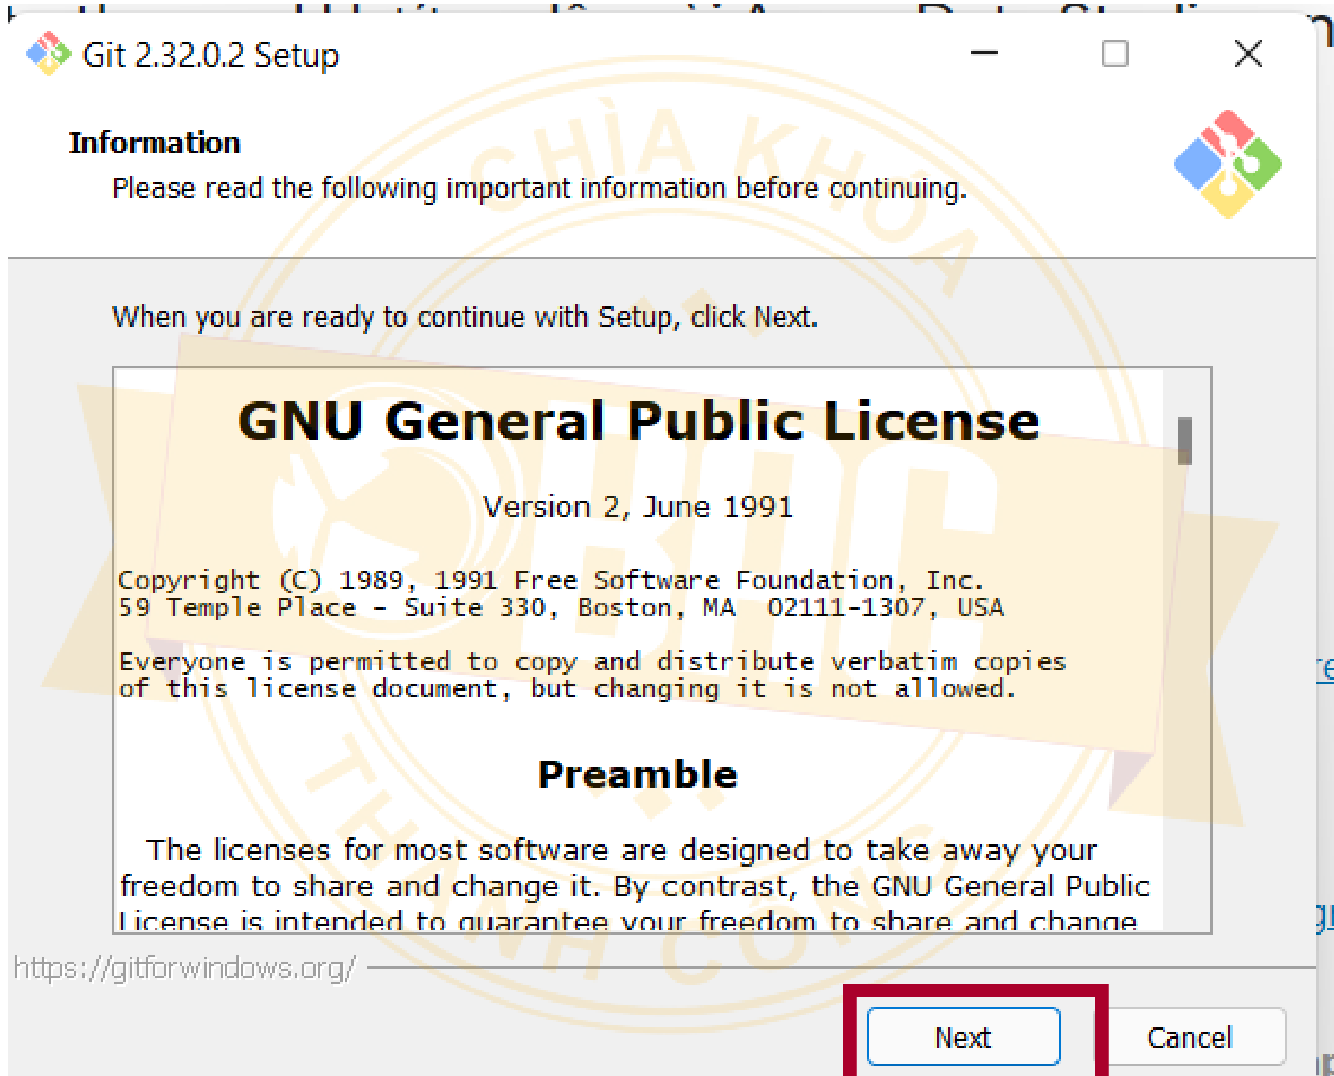Click the "Information" header title

click(155, 143)
